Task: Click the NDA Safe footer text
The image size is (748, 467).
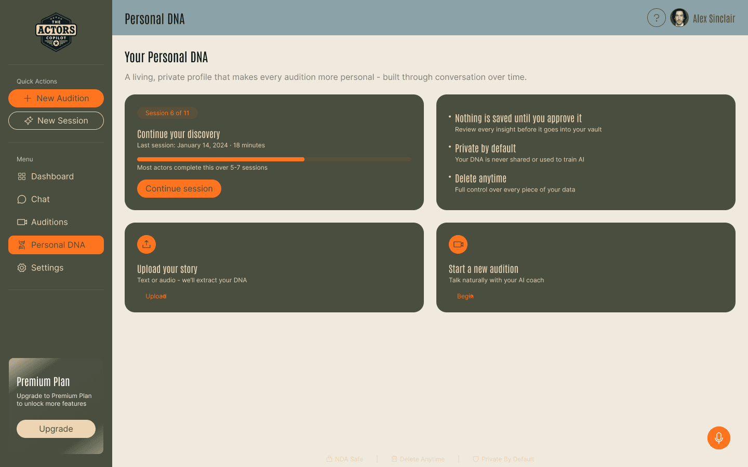Action: [x=349, y=459]
